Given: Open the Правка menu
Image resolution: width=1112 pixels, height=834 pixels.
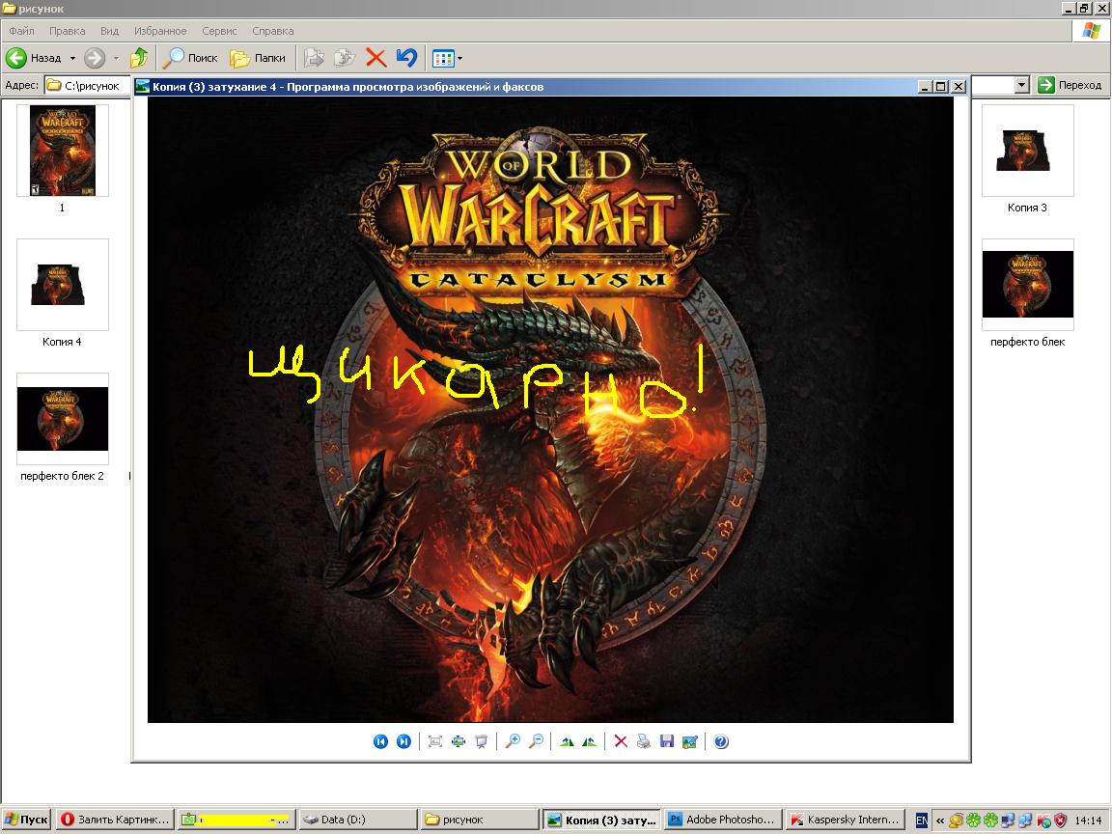Looking at the screenshot, I should (68, 31).
